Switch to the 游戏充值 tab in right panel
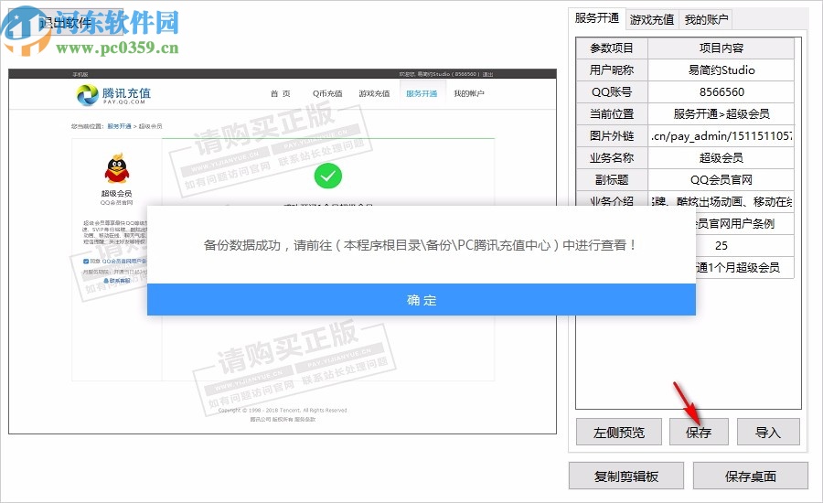 [x=651, y=19]
